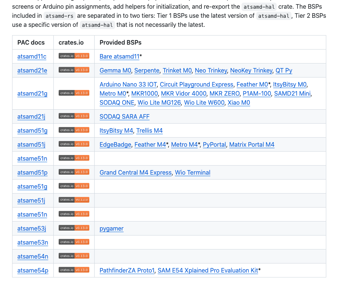Open the atsamd51p PAC docs link

coord(32,172)
